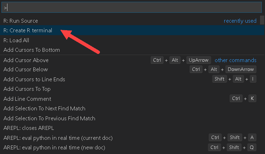
Task: Select 'Add Cursor Below' entry
Action: (x=26, y=70)
